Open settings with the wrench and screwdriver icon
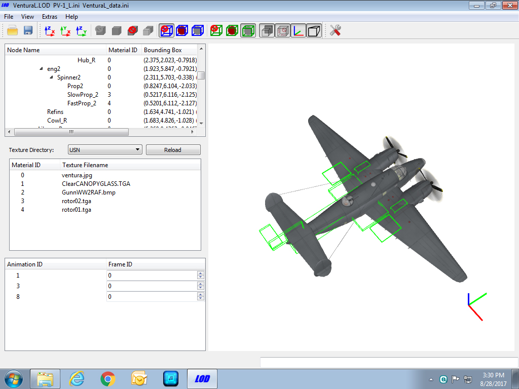The height and width of the screenshot is (389, 519). click(335, 31)
